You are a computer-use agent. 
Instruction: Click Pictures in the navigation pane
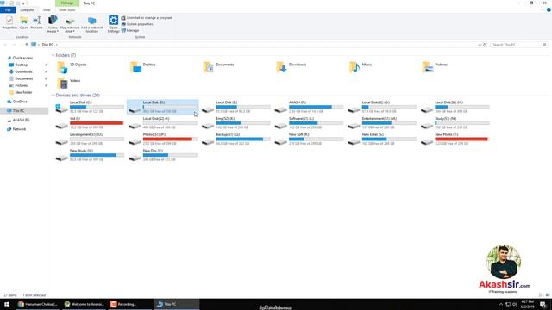(x=21, y=85)
